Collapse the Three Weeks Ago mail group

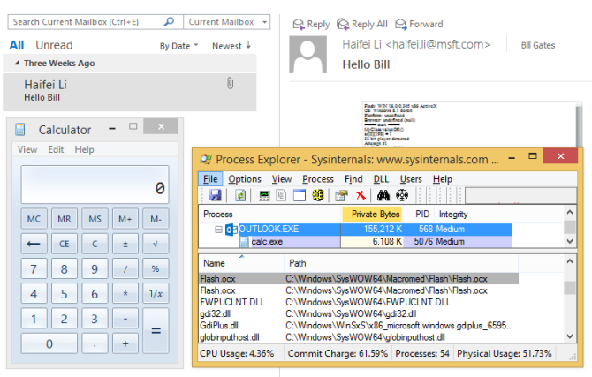pyautogui.click(x=18, y=64)
